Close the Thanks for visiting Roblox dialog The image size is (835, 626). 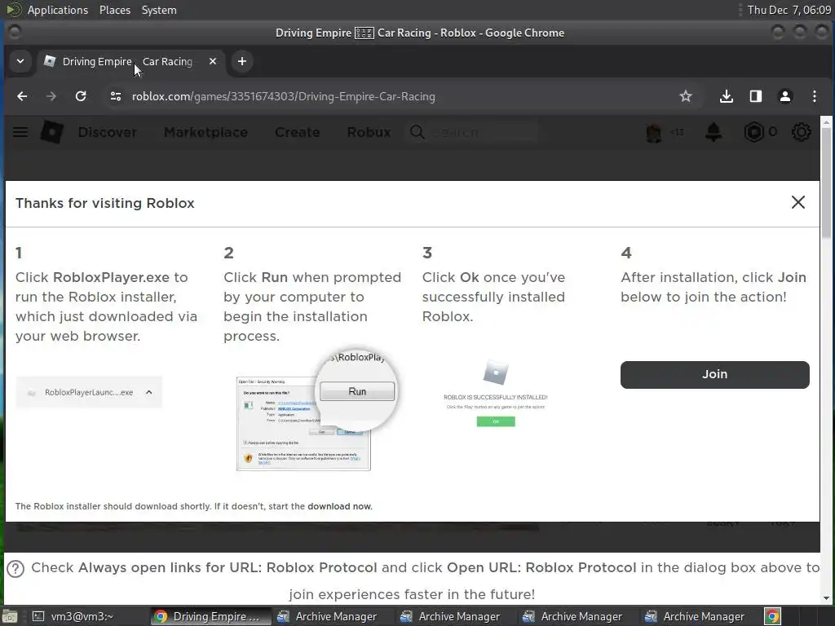[x=797, y=202]
